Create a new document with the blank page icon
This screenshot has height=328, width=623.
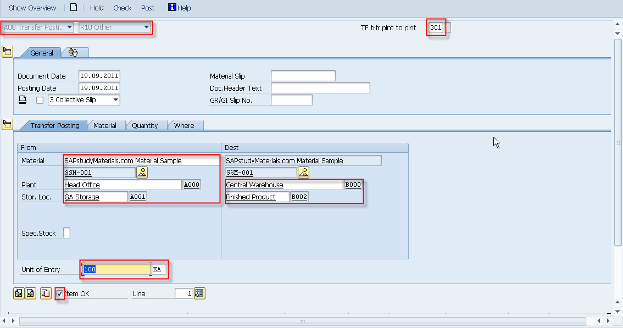pos(74,8)
